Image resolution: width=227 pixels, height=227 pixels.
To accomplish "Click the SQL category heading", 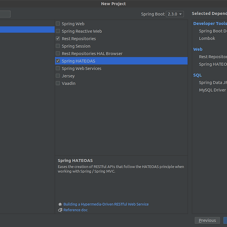I will (x=197, y=75).
